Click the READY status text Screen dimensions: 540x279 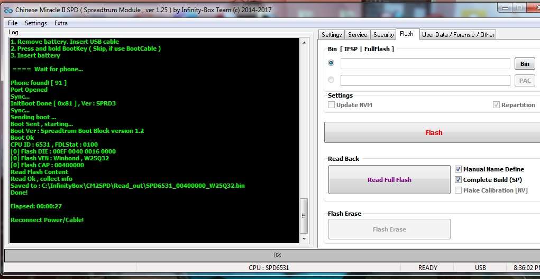[x=428, y=268]
